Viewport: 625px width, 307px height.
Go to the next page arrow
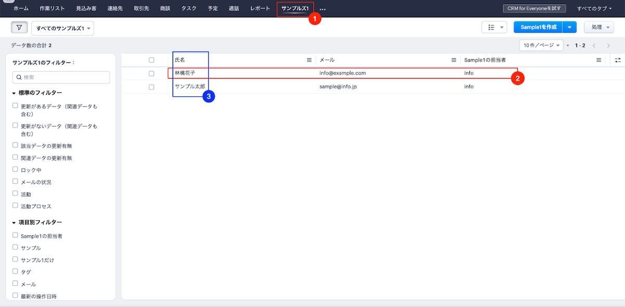point(608,45)
